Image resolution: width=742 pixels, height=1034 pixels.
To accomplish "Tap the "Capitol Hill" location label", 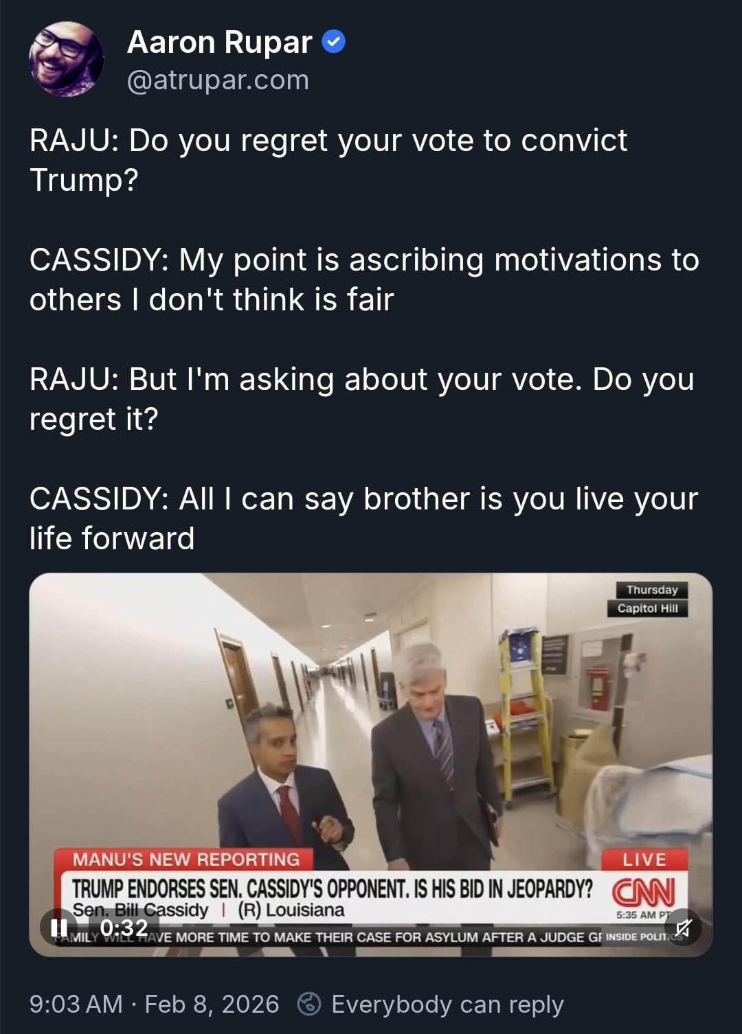I will pyautogui.click(x=647, y=608).
